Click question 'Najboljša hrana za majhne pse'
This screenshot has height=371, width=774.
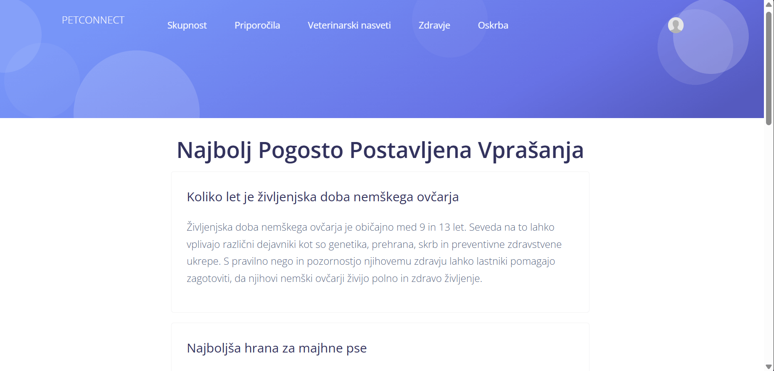[x=277, y=348]
